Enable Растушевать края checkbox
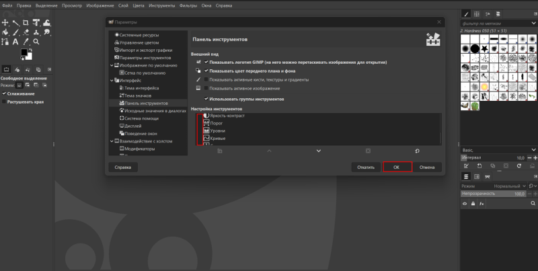The width and height of the screenshot is (538, 271). click(4, 102)
